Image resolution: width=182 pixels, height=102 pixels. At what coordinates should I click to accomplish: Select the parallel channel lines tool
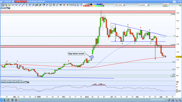pyautogui.click(x=30, y=5)
